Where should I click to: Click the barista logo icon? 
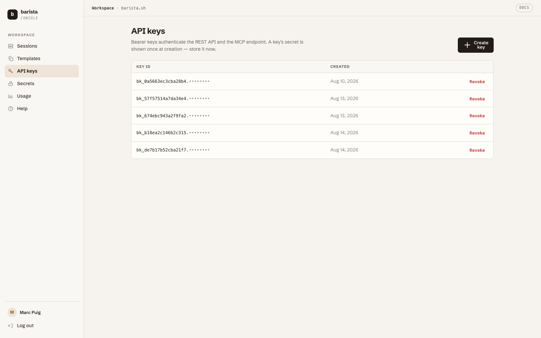click(13, 15)
